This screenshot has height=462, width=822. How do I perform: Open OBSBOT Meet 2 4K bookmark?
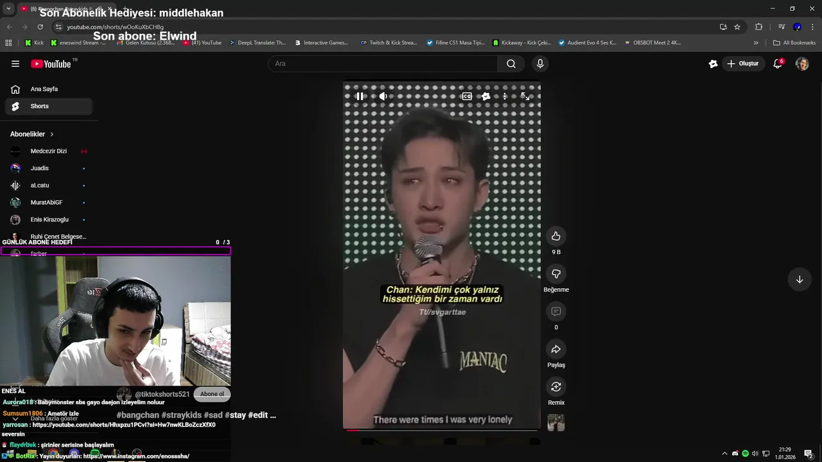652,43
